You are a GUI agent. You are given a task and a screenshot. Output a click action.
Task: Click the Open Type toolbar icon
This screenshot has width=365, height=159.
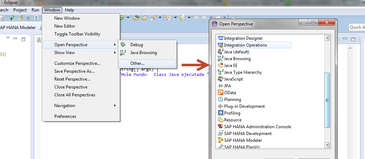137,18
